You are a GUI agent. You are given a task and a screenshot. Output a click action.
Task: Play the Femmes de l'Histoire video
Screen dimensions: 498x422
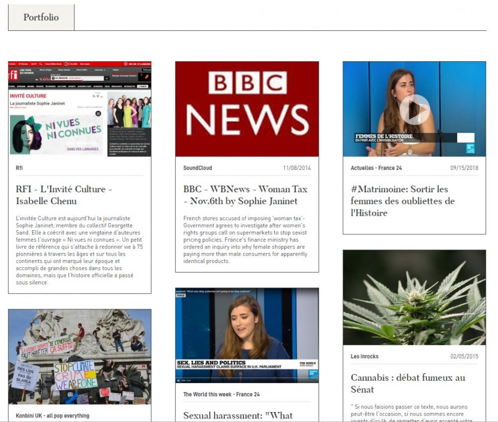click(x=414, y=109)
